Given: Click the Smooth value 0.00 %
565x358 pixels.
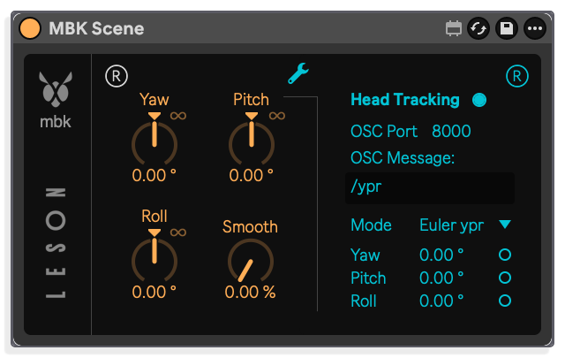Looking at the screenshot, I should 250,292.
